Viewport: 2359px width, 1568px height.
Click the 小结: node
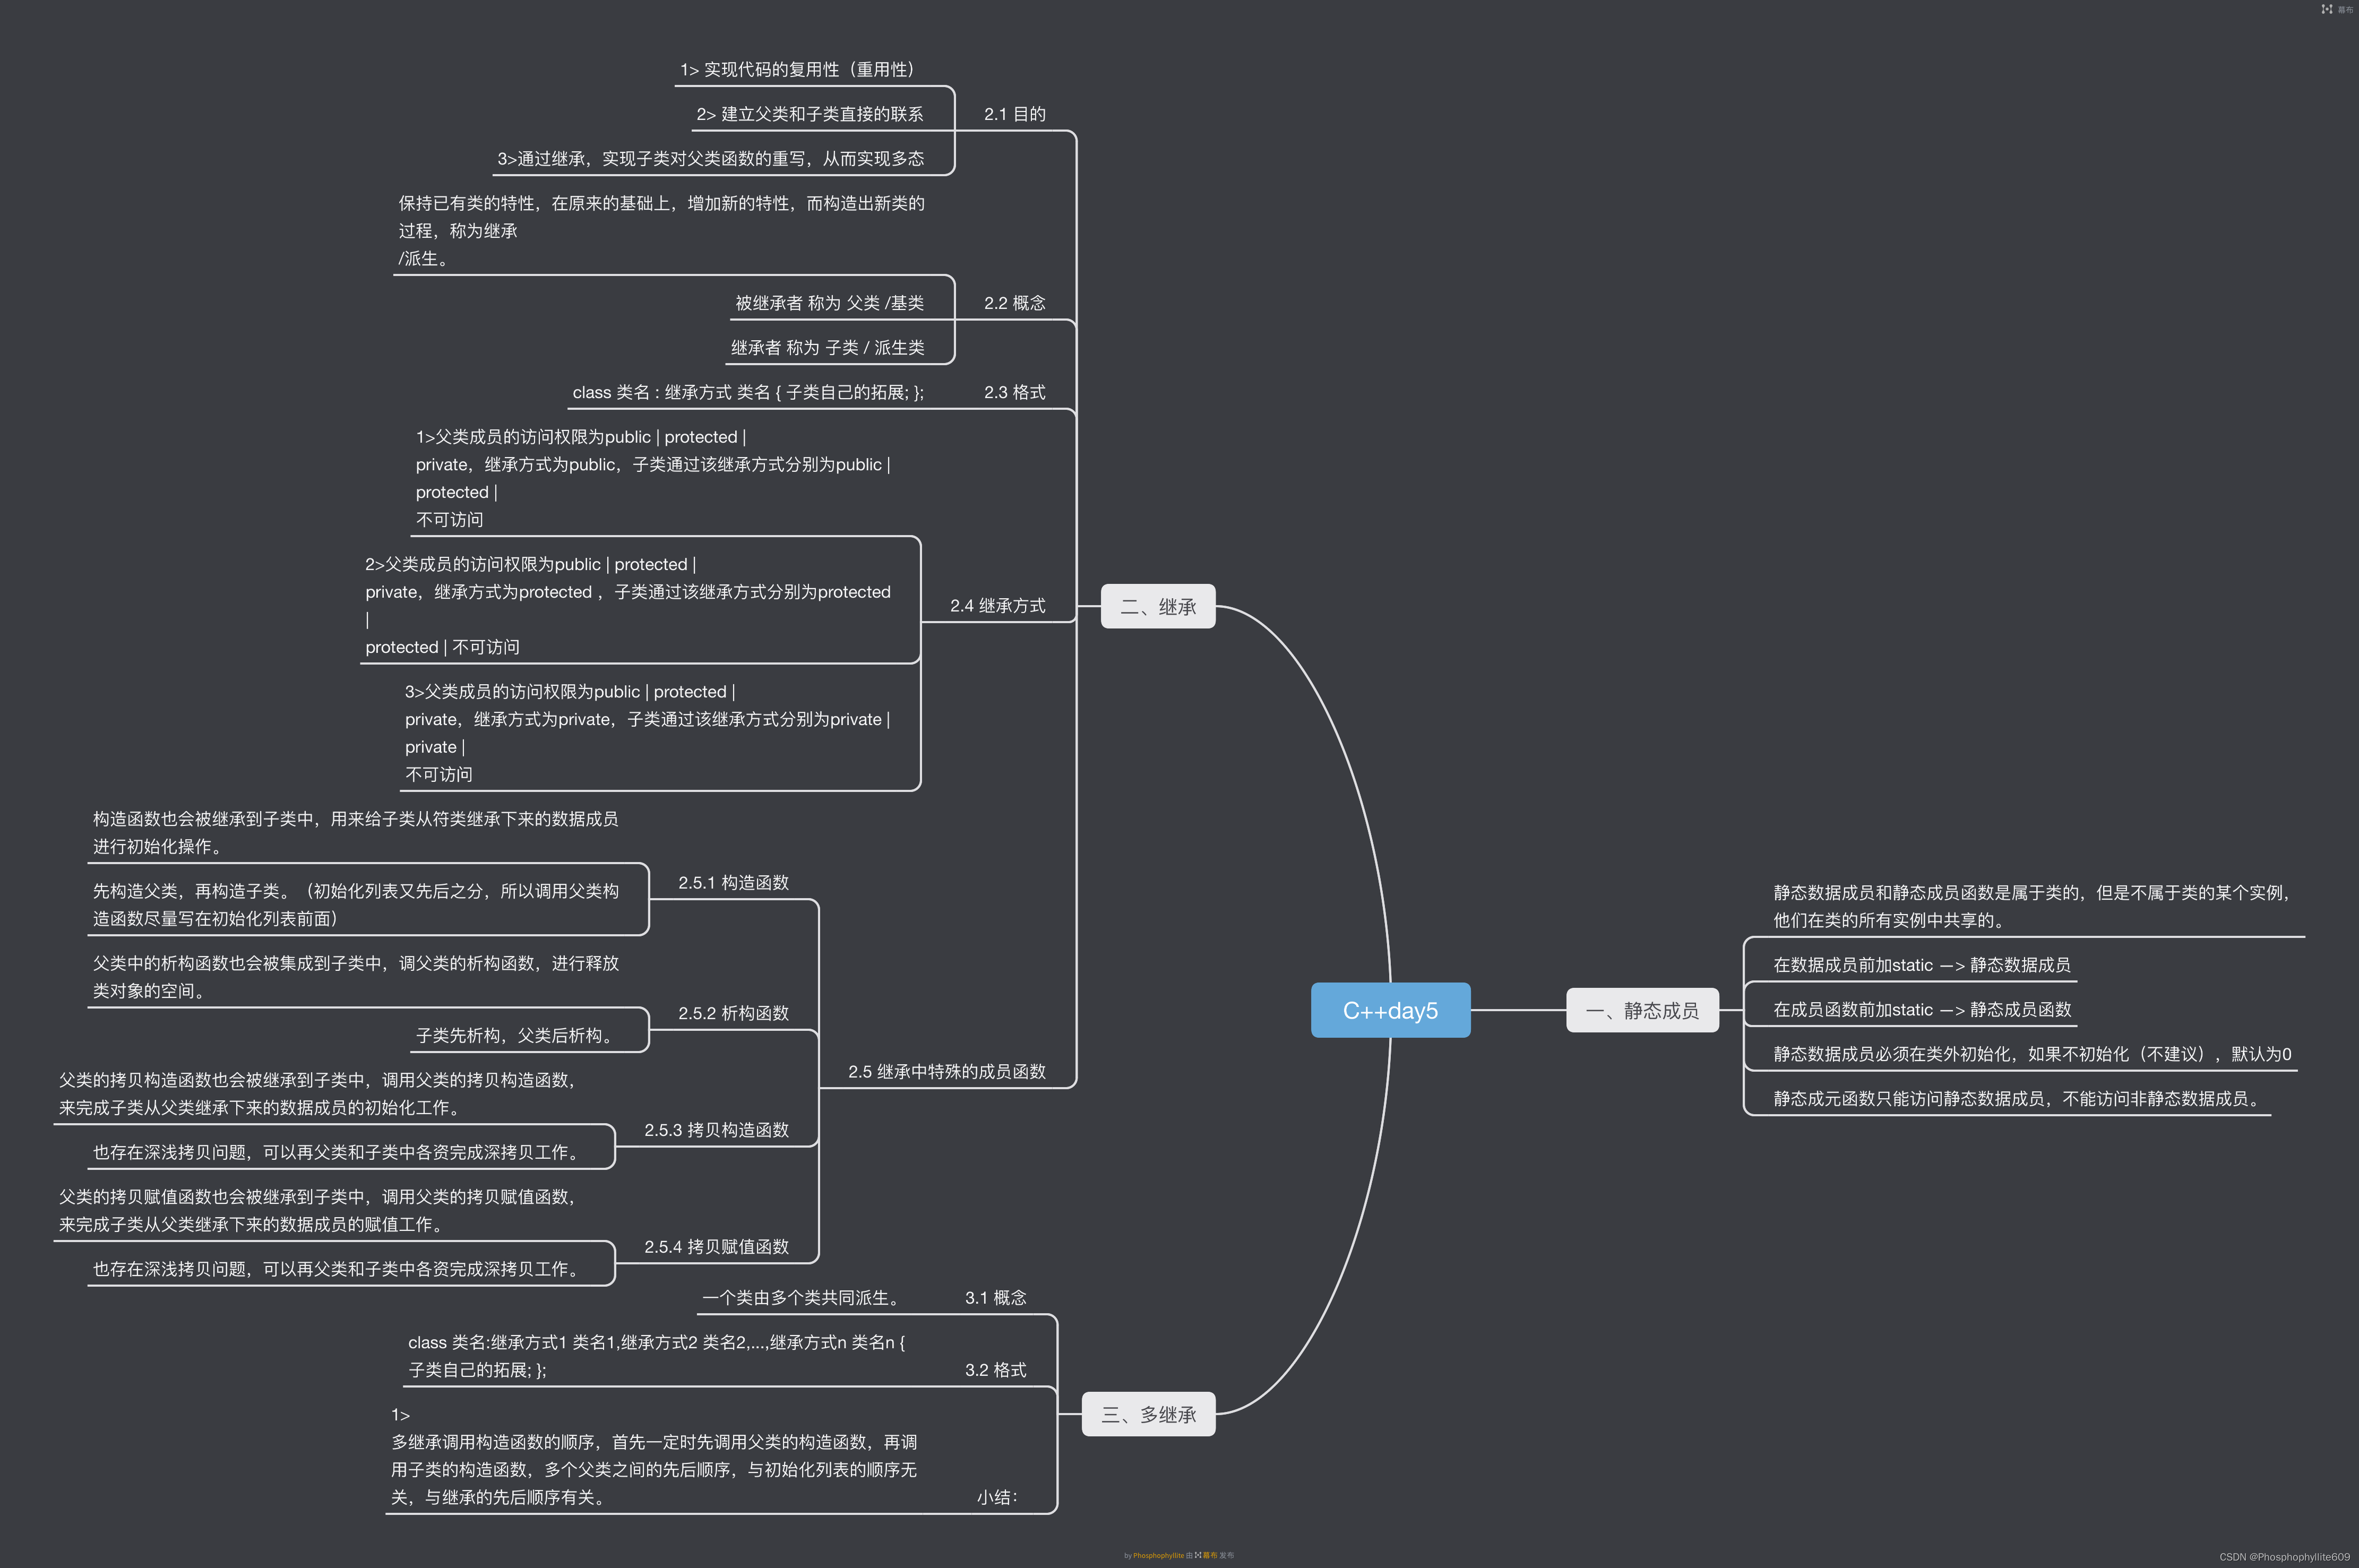pyautogui.click(x=997, y=1497)
